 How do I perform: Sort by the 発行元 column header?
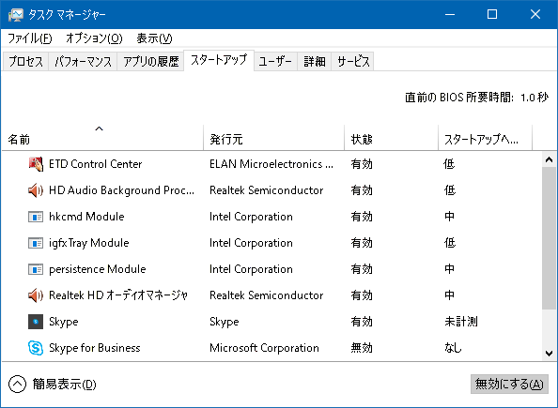pos(273,138)
